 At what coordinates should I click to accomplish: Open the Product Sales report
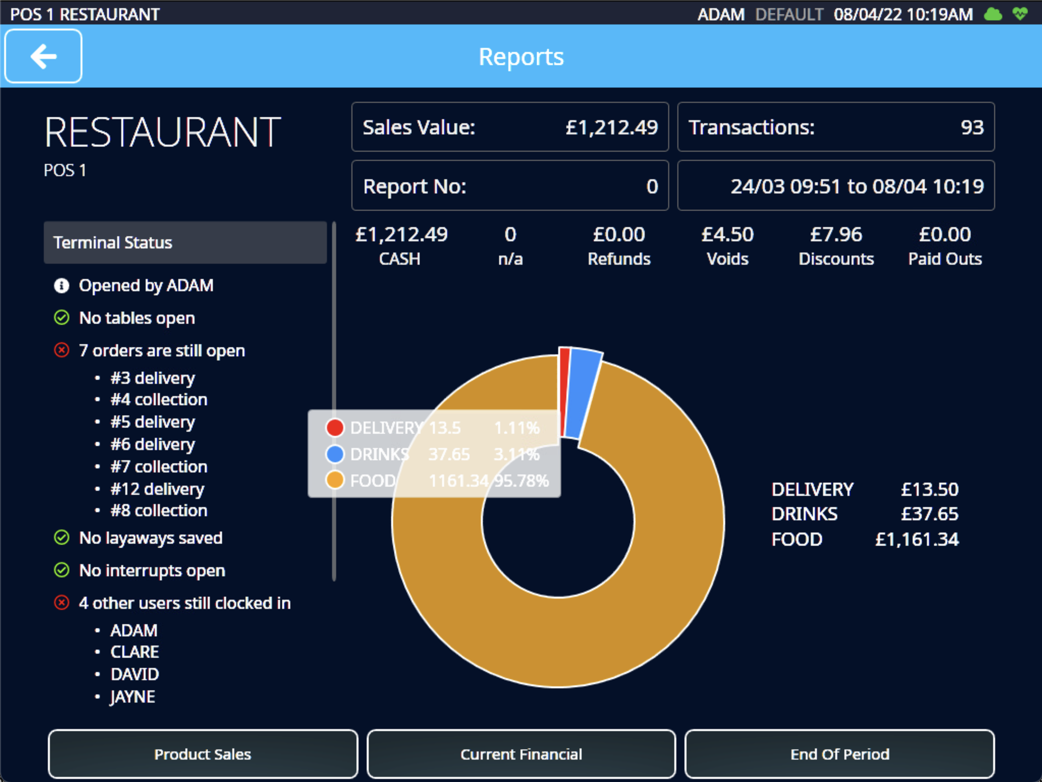[x=203, y=754]
